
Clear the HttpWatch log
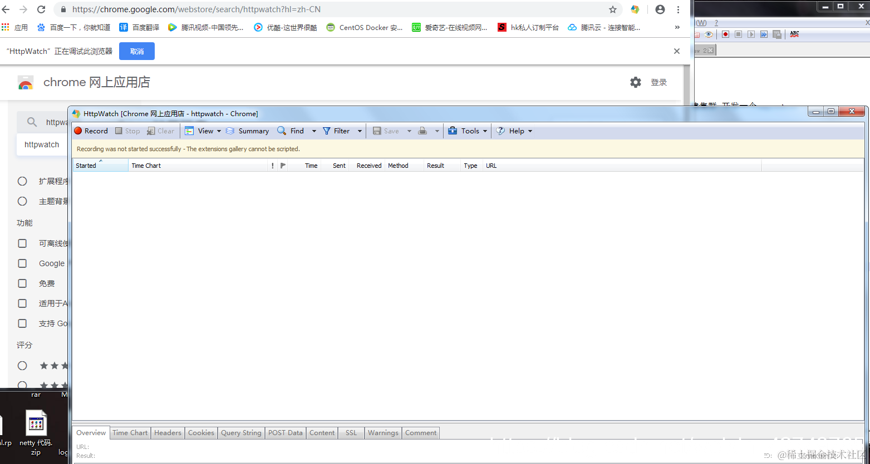click(x=160, y=131)
